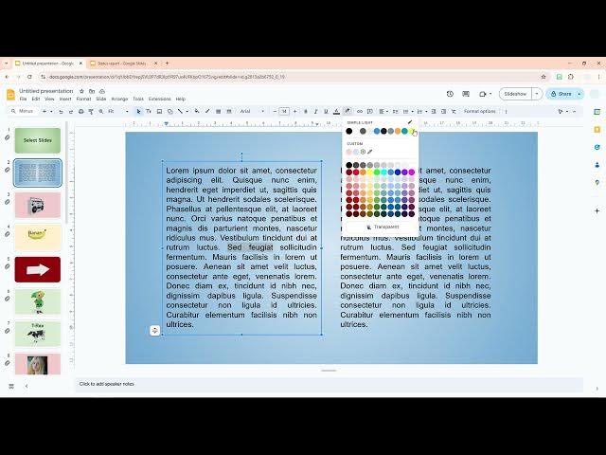Open the Slideshow options dropdown arrow
The image size is (606, 455).
[537, 94]
